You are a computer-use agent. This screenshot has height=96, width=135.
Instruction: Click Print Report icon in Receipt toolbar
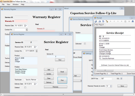coord(99,21)
